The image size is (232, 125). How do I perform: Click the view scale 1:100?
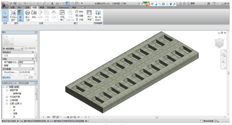[x=46, y=117]
